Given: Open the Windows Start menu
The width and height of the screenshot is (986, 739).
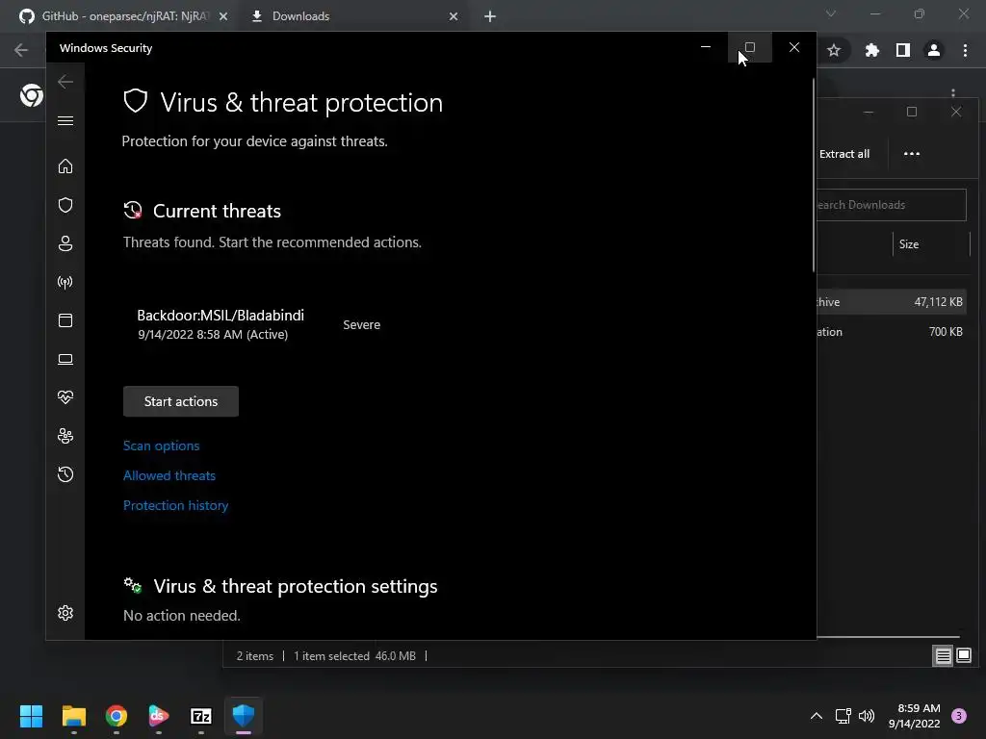Looking at the screenshot, I should tap(32, 716).
